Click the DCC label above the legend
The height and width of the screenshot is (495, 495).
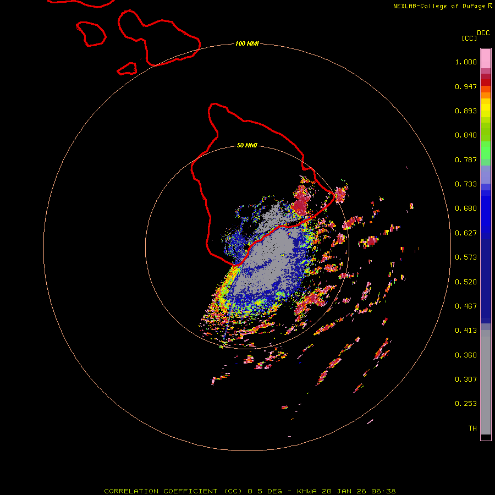pyautogui.click(x=483, y=33)
